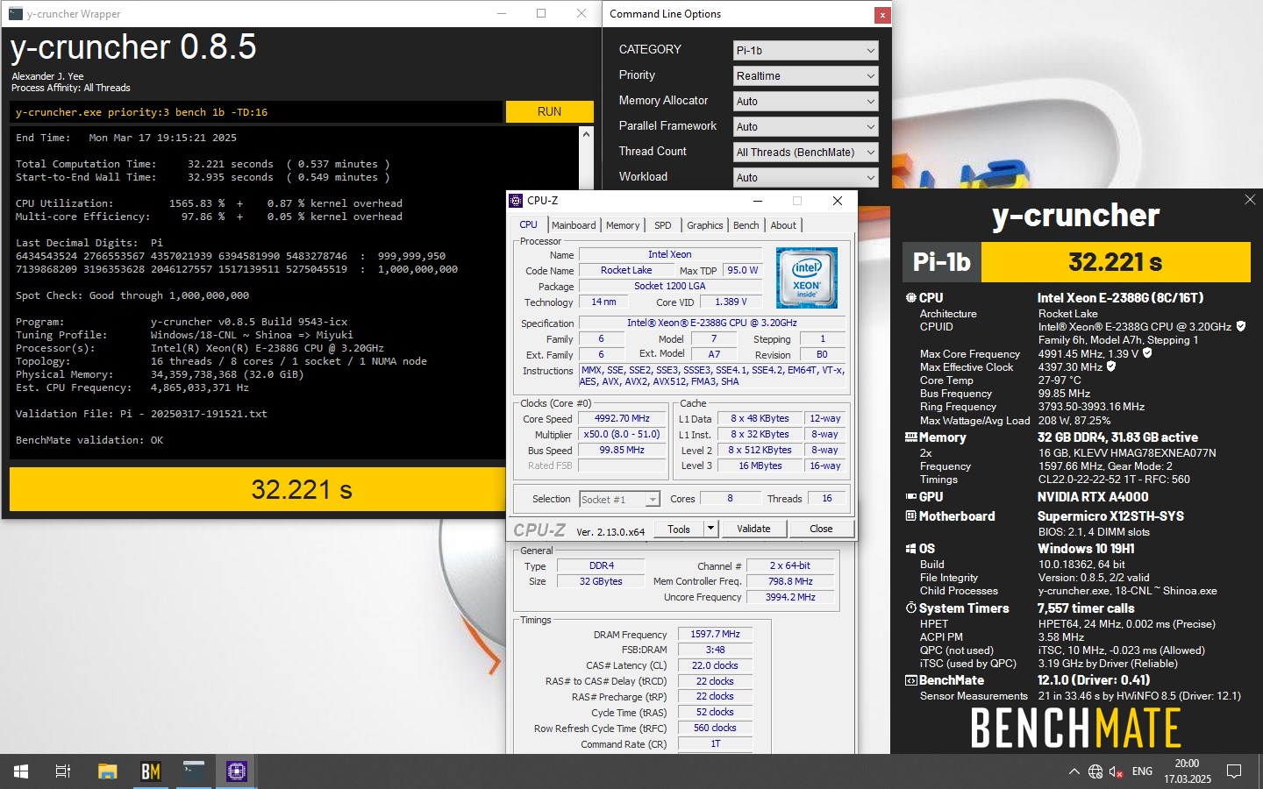Click the DRAM Frequency 1597.7 MHz value
The width and height of the screenshot is (1263, 789).
pos(715,635)
